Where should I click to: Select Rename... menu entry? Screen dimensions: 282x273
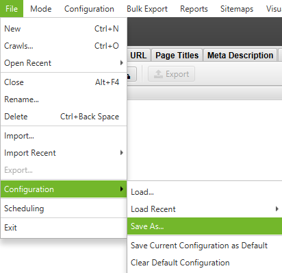[x=64, y=99]
